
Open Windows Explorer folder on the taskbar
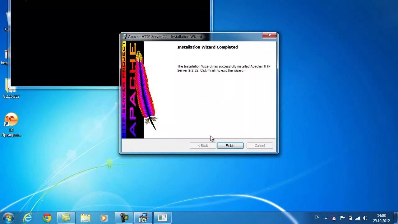(x=85, y=218)
